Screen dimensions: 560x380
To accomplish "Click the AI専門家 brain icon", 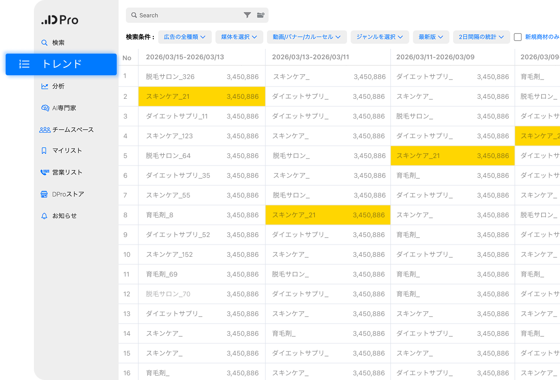I will (x=45, y=108).
